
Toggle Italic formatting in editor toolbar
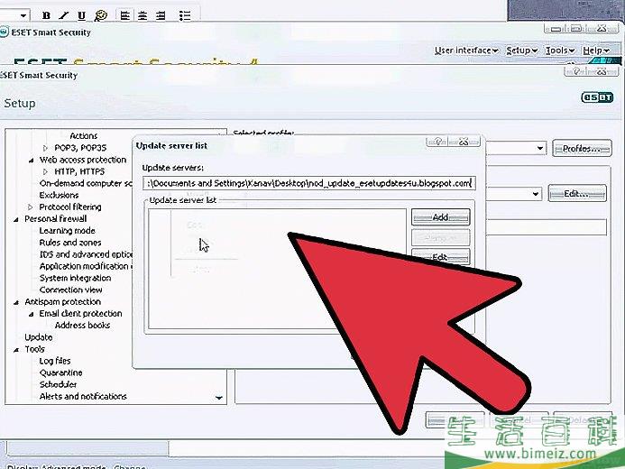click(x=64, y=15)
